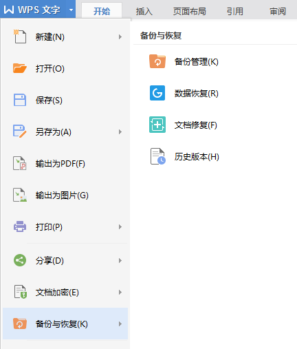
Task: Select the 备份与恢复(K) menu entry
Action: coord(65,324)
